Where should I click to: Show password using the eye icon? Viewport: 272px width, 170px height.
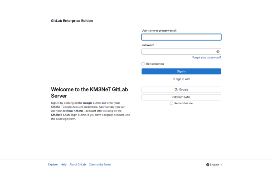click(x=218, y=52)
